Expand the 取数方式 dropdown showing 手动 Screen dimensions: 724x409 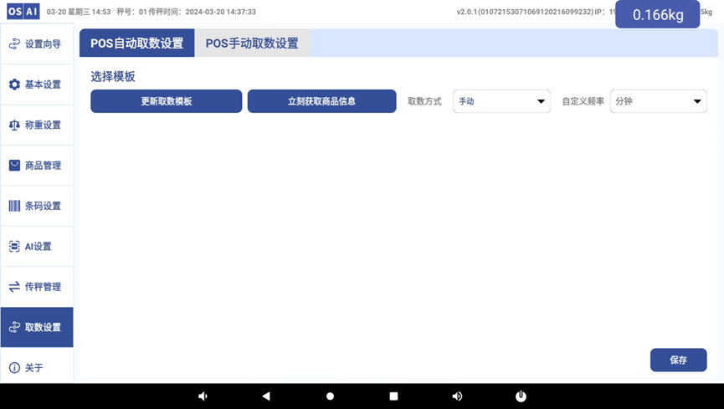click(x=501, y=101)
